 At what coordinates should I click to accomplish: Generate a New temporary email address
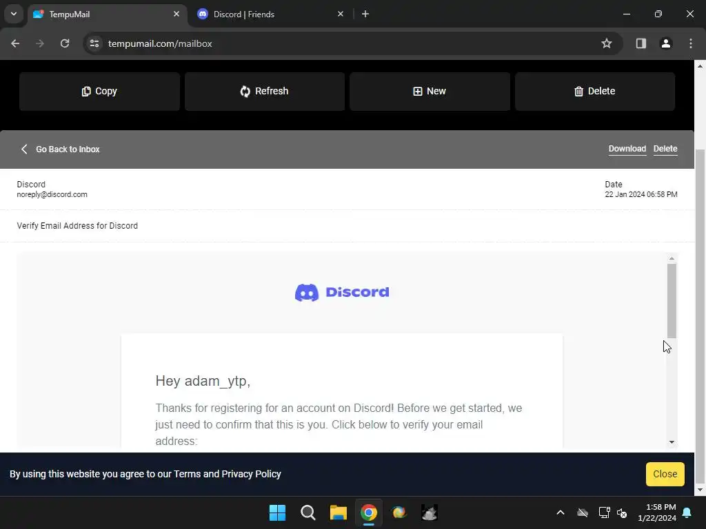pyautogui.click(x=430, y=92)
